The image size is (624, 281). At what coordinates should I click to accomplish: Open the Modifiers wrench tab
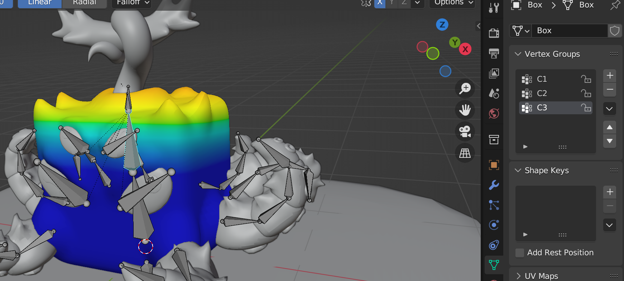tap(494, 185)
